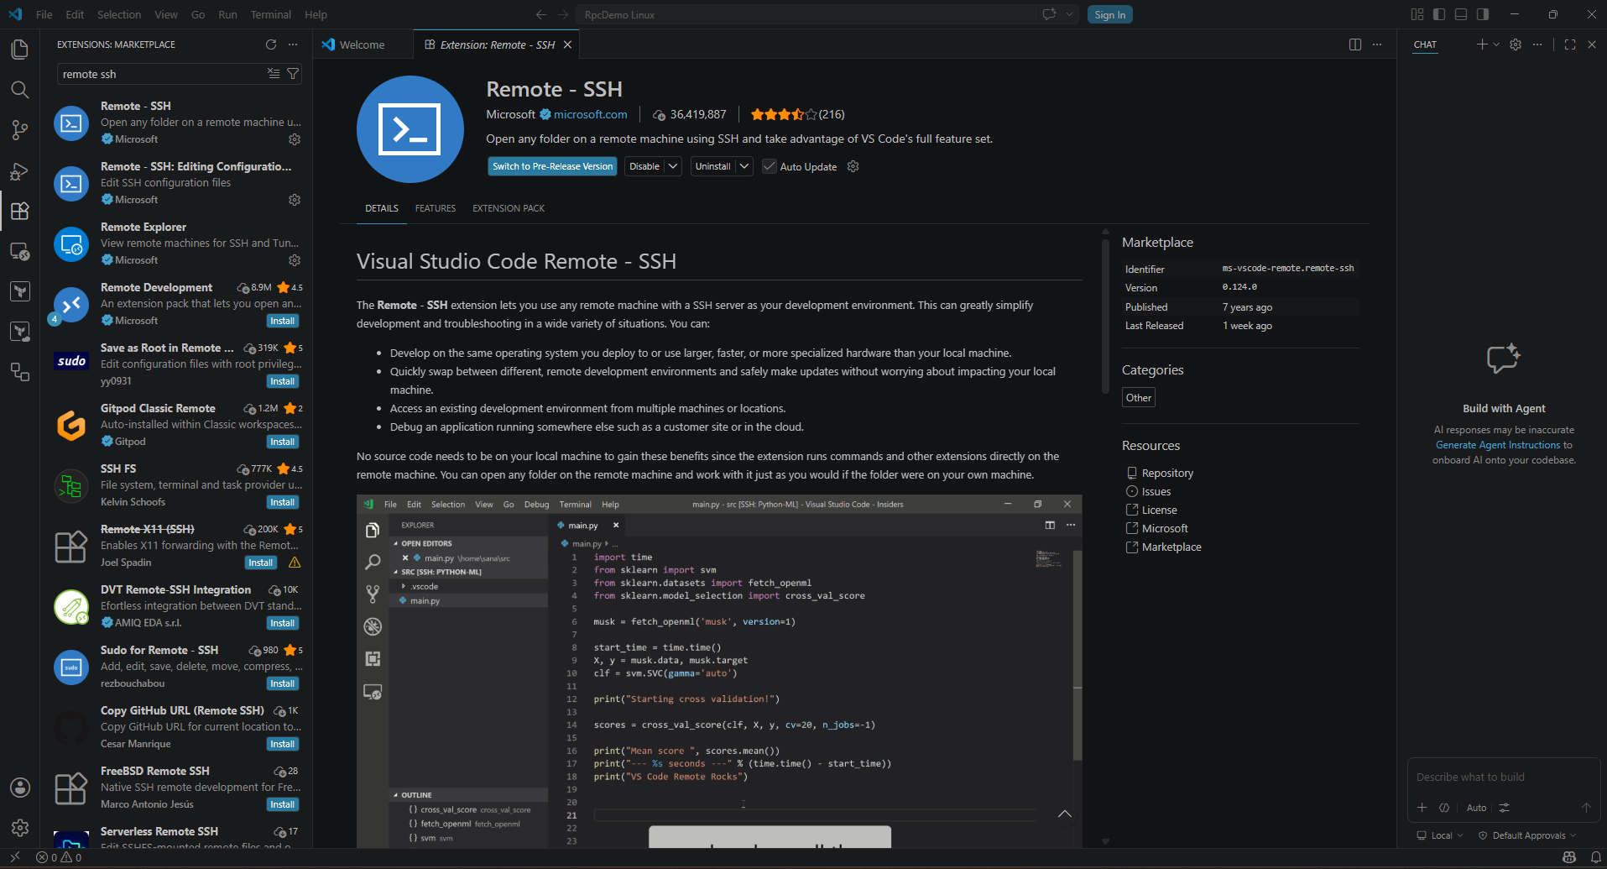1607x869 pixels.
Task: Open the Repository resource link
Action: [x=1167, y=473]
